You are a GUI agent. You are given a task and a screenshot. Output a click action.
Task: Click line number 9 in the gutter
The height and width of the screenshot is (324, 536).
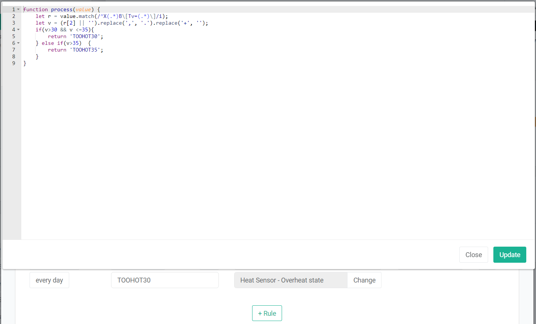14,63
